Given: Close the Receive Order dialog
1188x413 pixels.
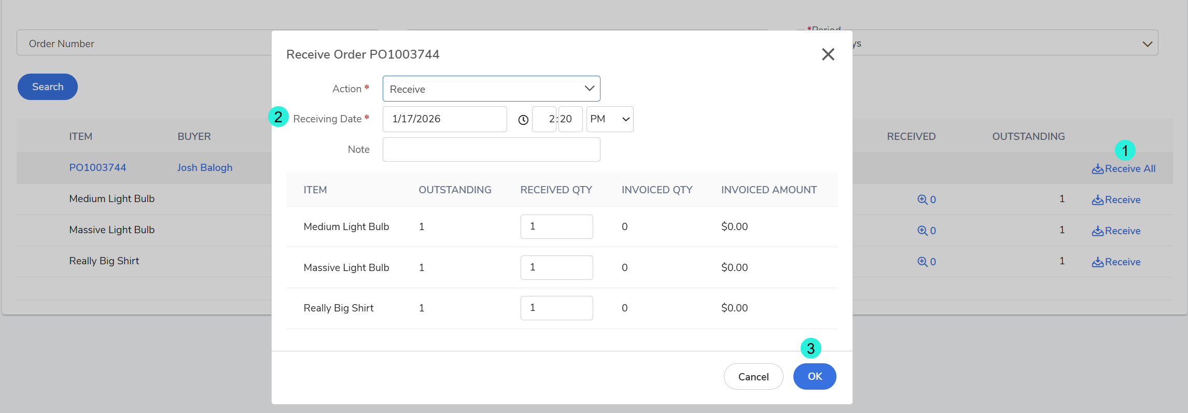Looking at the screenshot, I should [x=828, y=54].
